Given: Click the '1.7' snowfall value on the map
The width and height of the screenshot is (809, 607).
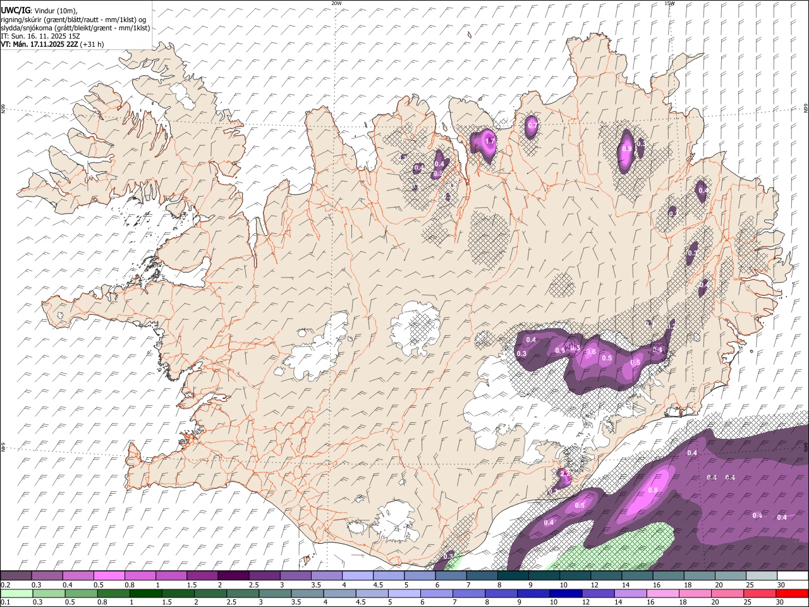Looking at the screenshot, I should (489, 142).
